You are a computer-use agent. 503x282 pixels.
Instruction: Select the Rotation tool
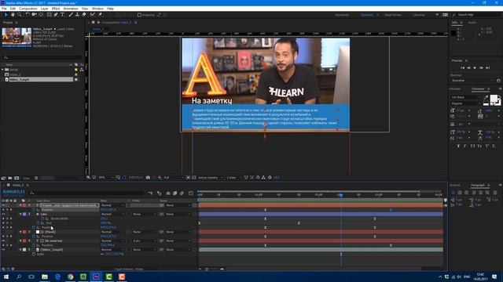28,15
